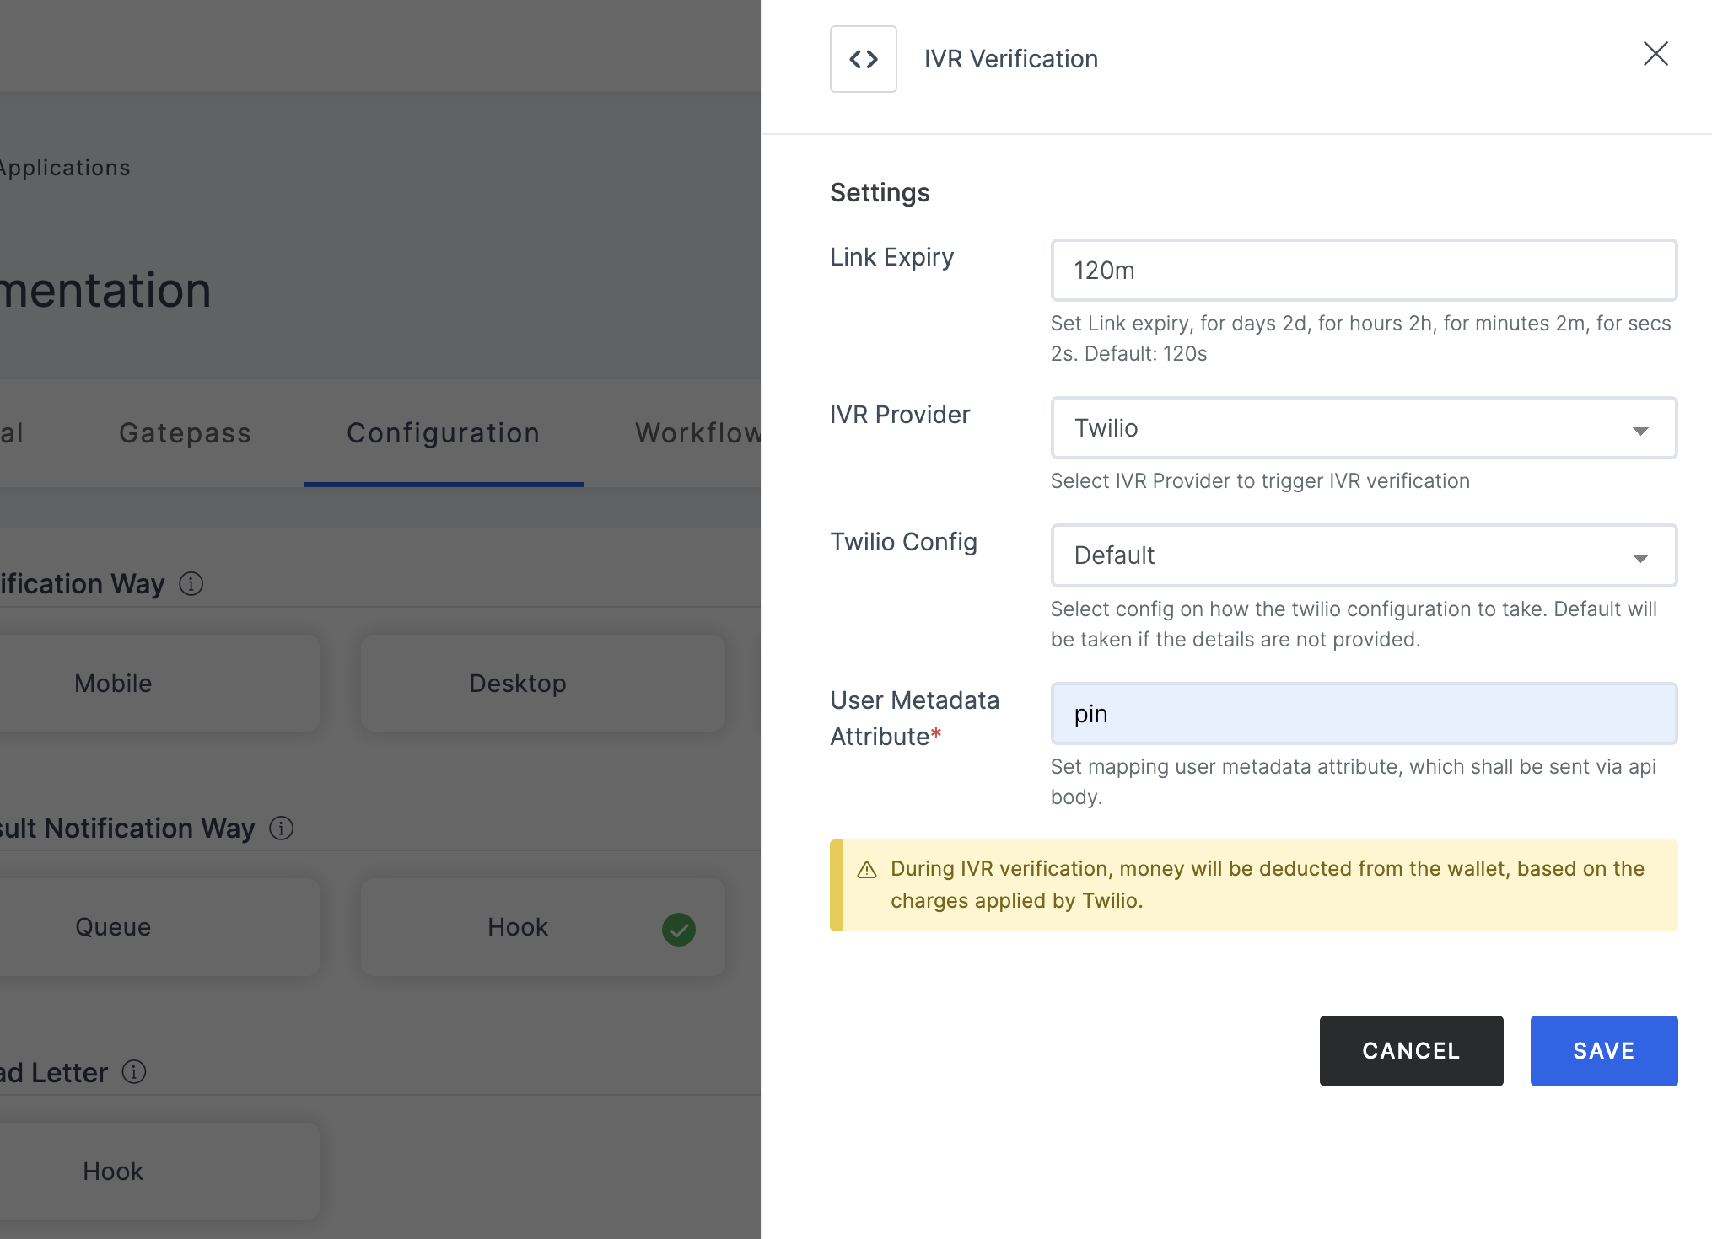Click the User Metadata Attribute input field
The width and height of the screenshot is (1712, 1239).
pyautogui.click(x=1364, y=714)
